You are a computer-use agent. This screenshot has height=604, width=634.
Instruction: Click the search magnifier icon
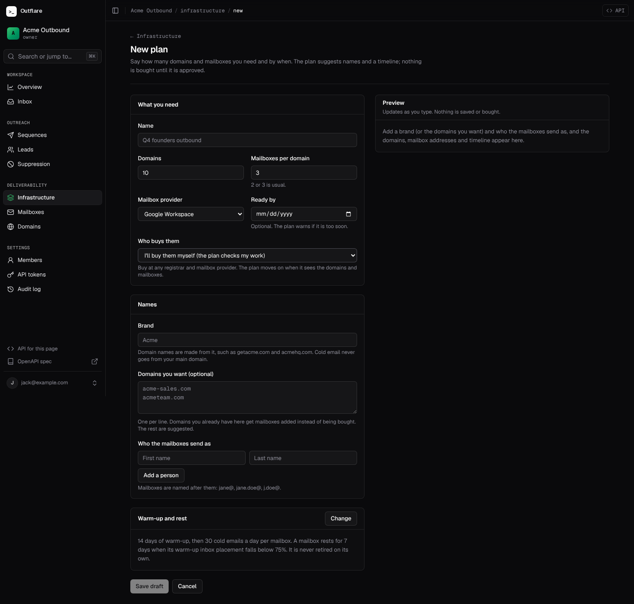click(x=11, y=56)
